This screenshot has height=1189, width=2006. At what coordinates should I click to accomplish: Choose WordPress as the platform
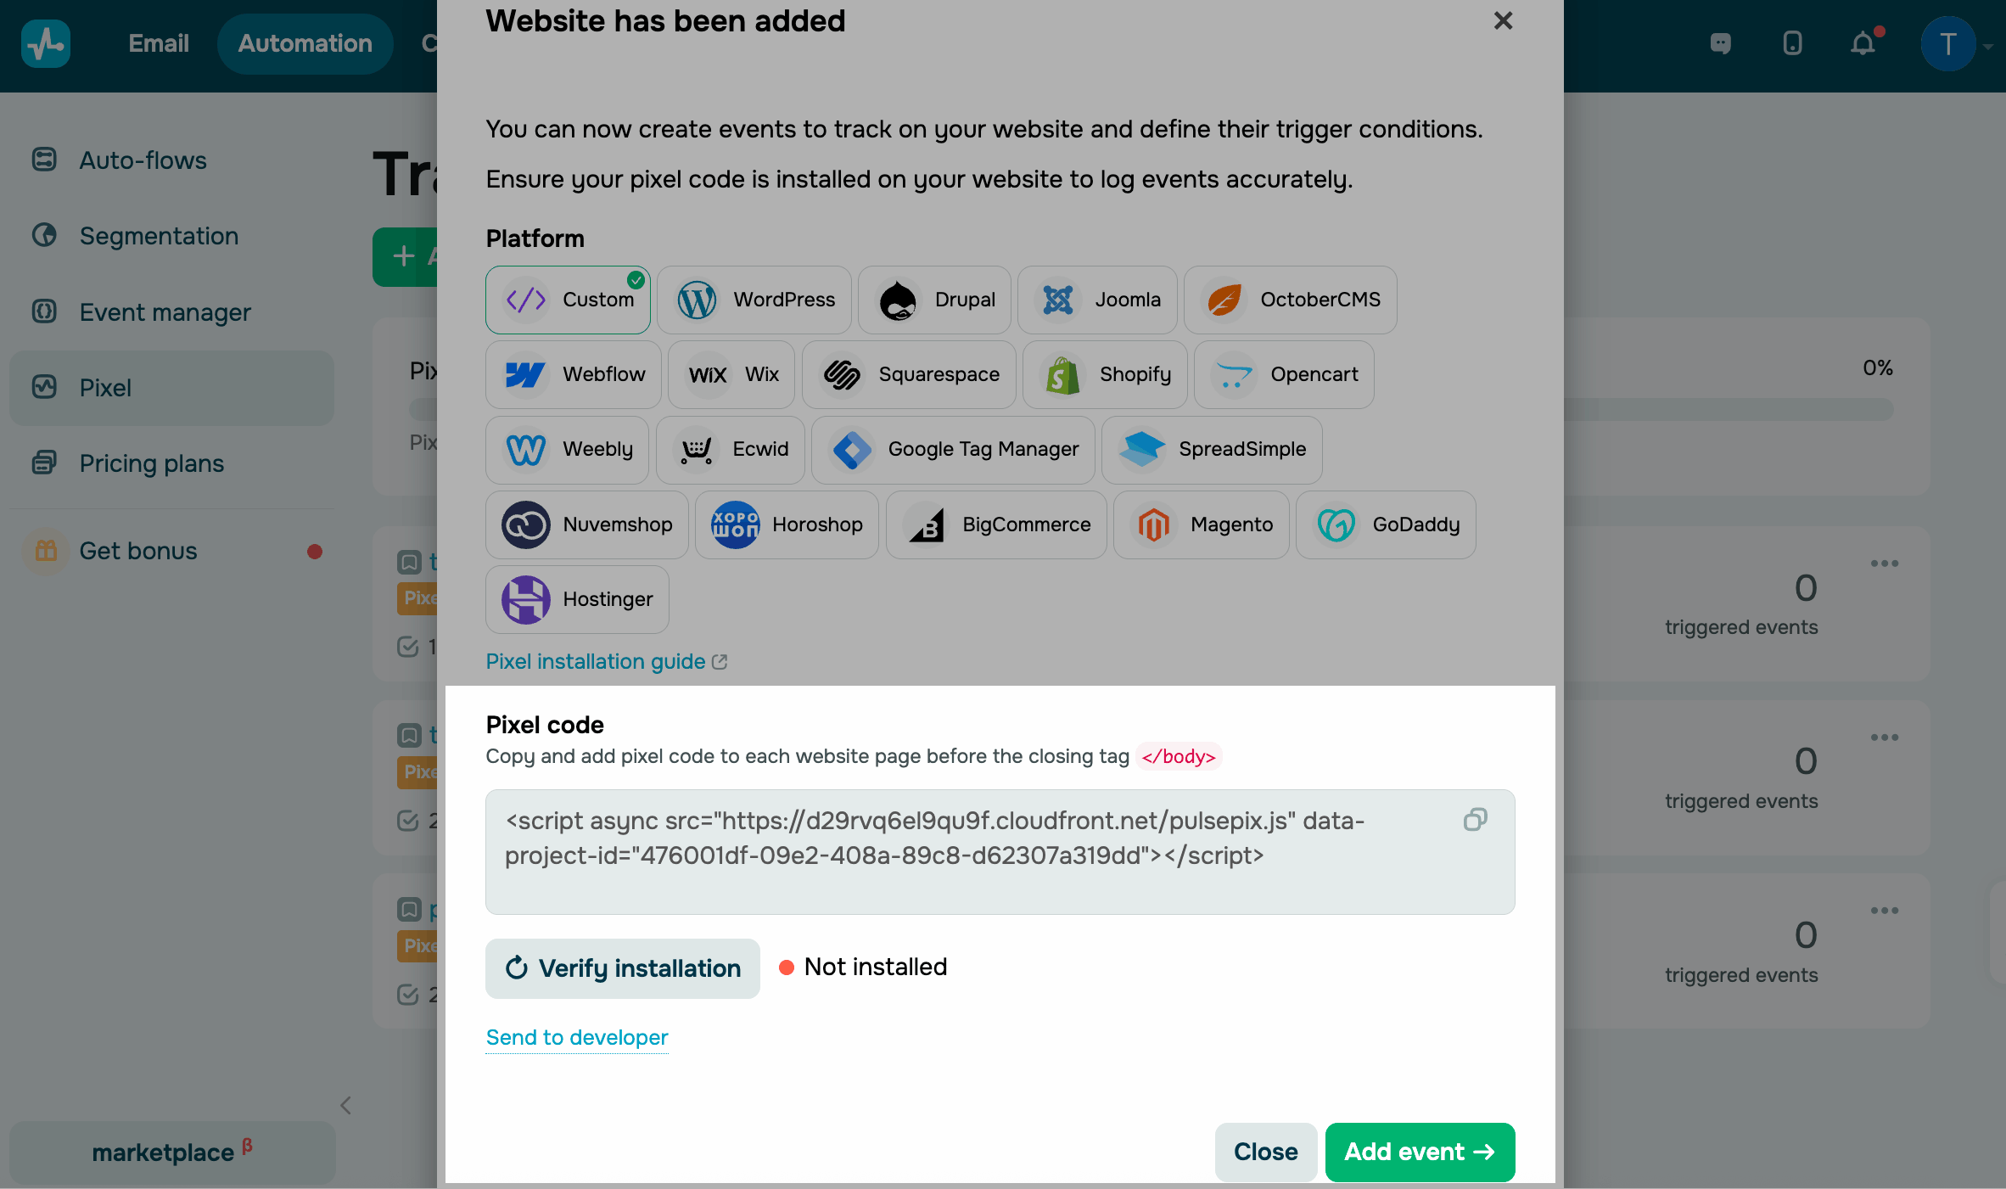(x=754, y=300)
